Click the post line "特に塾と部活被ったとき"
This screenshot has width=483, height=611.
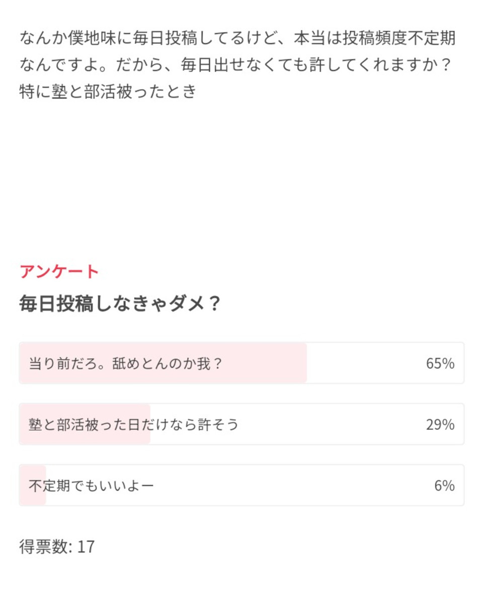click(107, 92)
